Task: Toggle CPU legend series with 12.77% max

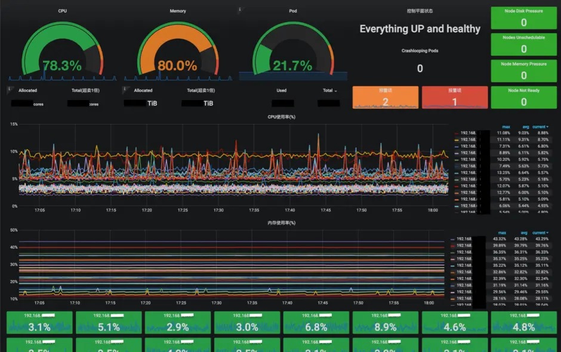Action: tap(468, 193)
